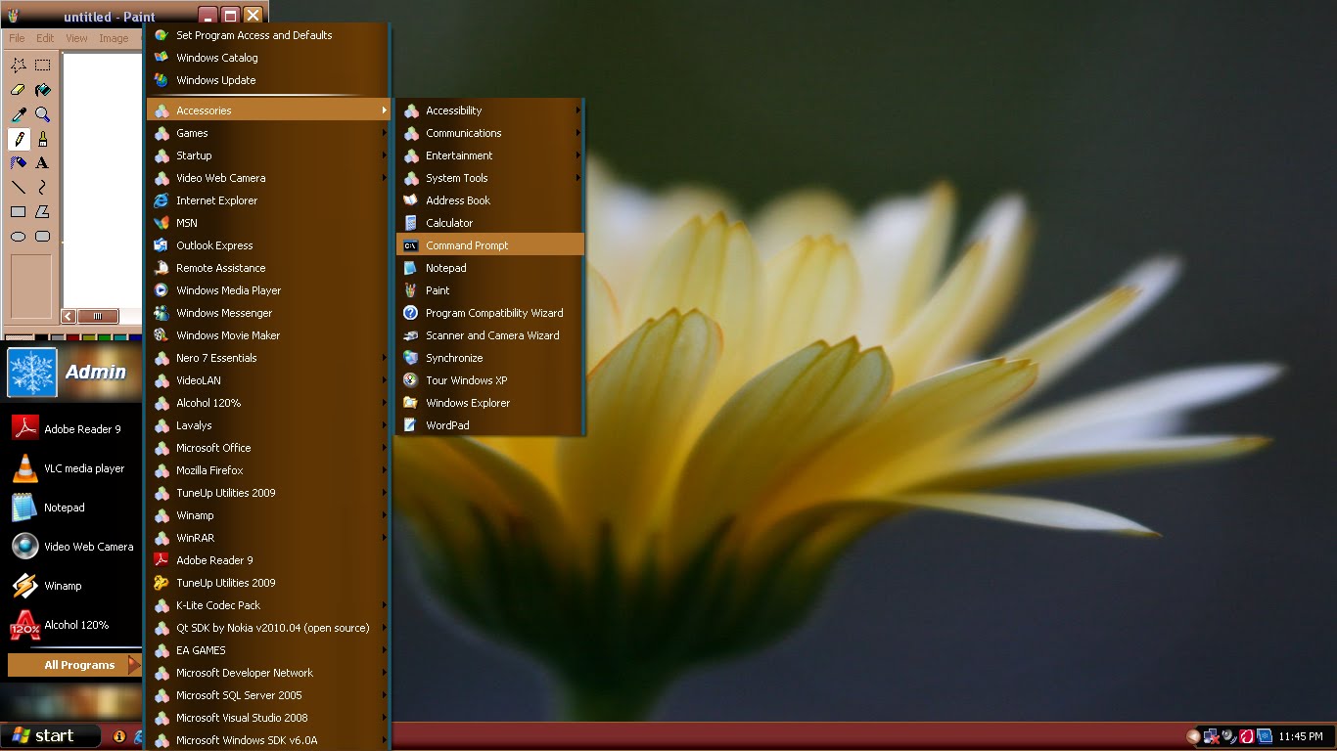Expand the Entertainment submenu

(x=489, y=155)
